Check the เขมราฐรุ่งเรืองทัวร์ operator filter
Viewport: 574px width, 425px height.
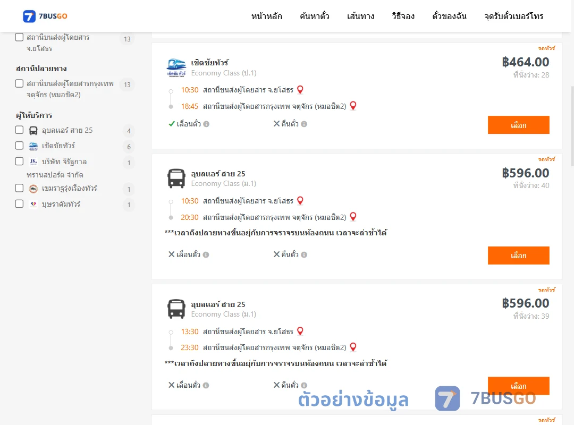point(20,188)
